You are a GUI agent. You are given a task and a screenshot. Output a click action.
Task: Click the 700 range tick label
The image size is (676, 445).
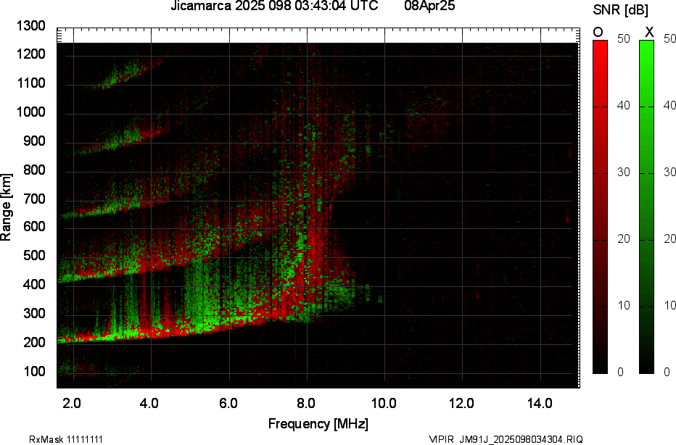click(x=34, y=199)
